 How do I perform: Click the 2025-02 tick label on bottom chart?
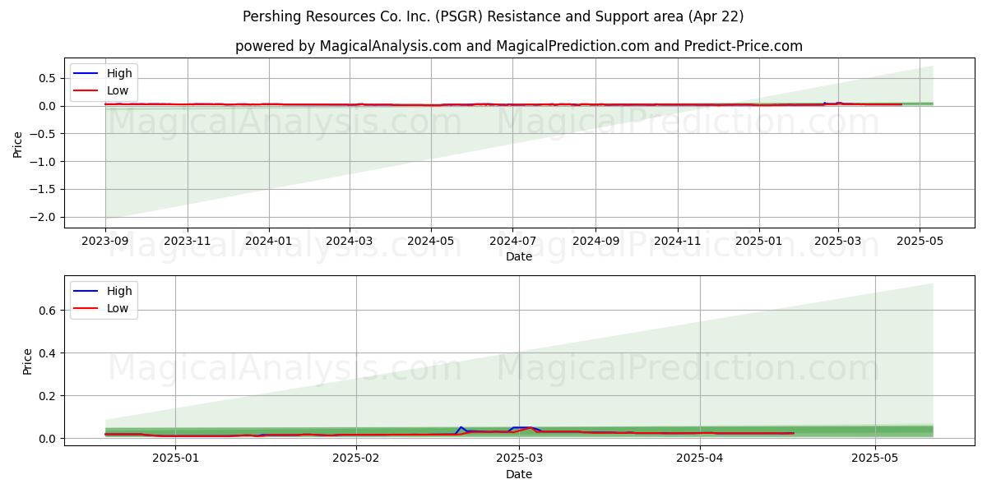(x=356, y=459)
